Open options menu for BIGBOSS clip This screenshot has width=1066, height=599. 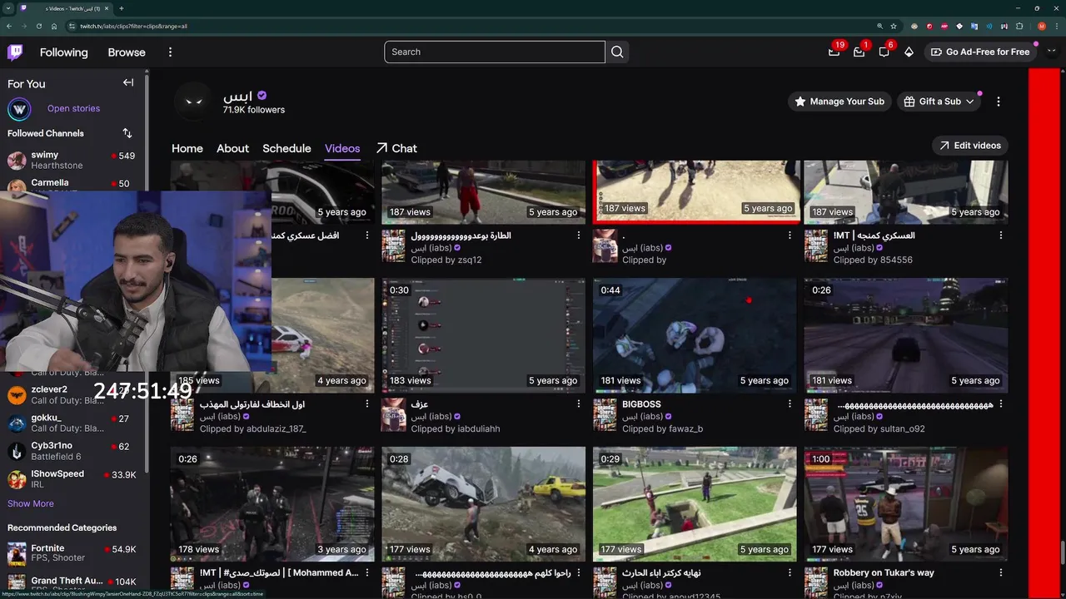790,404
